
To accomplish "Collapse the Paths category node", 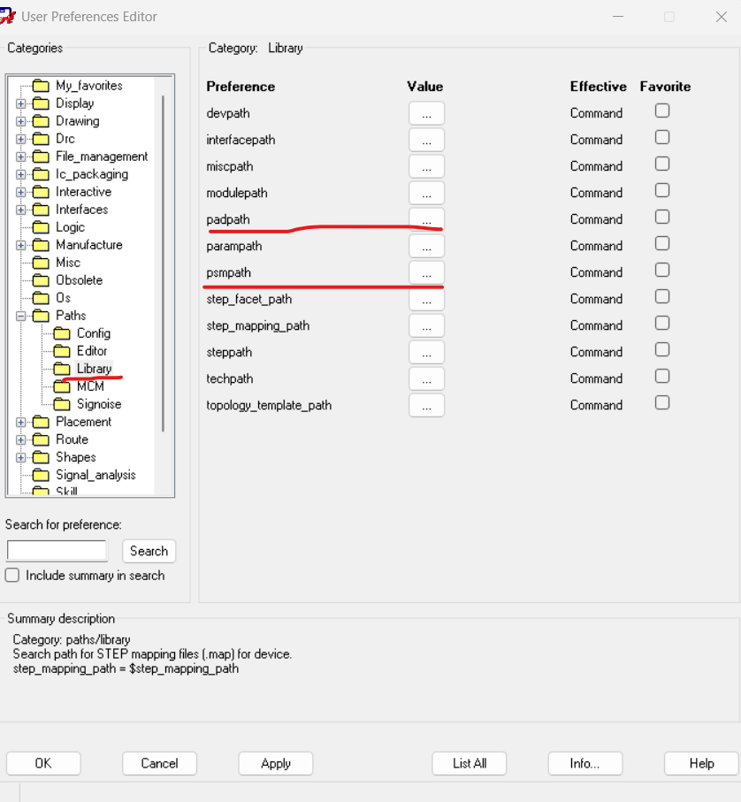I will 20,316.
